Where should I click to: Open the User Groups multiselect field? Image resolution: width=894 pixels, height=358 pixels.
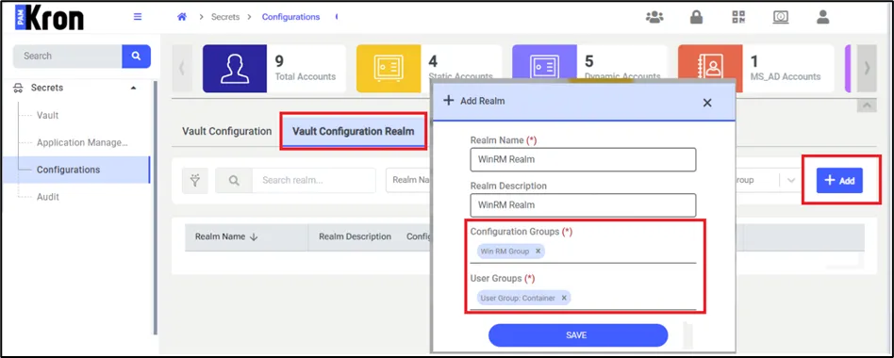(583, 298)
